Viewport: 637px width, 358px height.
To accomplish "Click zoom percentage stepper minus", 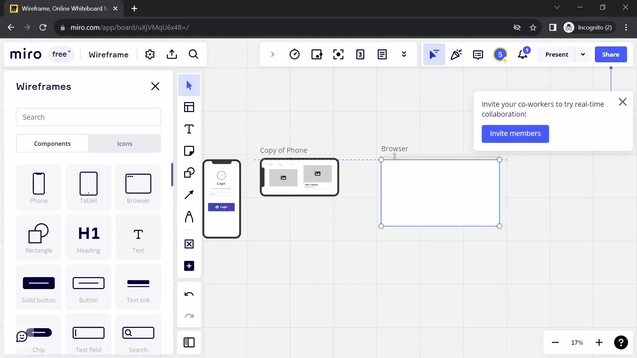I will [555, 343].
